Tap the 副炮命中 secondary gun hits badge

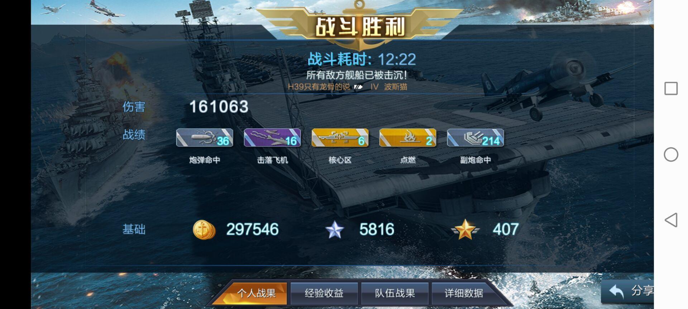pyautogui.click(x=476, y=138)
